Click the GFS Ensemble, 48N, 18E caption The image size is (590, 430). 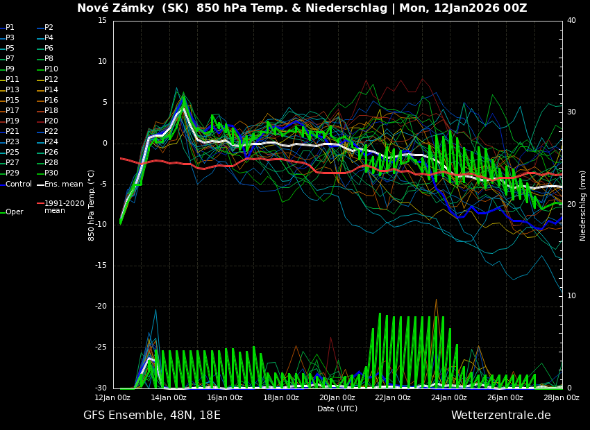(x=152, y=415)
